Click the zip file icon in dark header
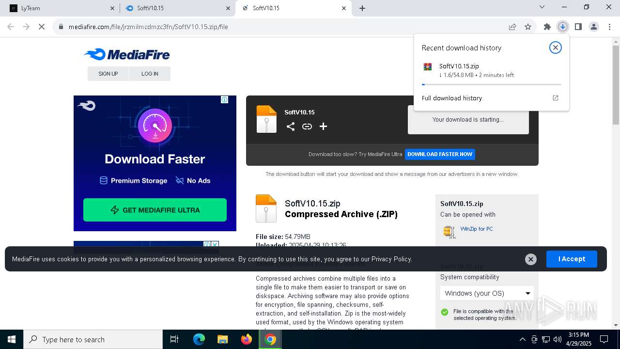 [x=266, y=119]
